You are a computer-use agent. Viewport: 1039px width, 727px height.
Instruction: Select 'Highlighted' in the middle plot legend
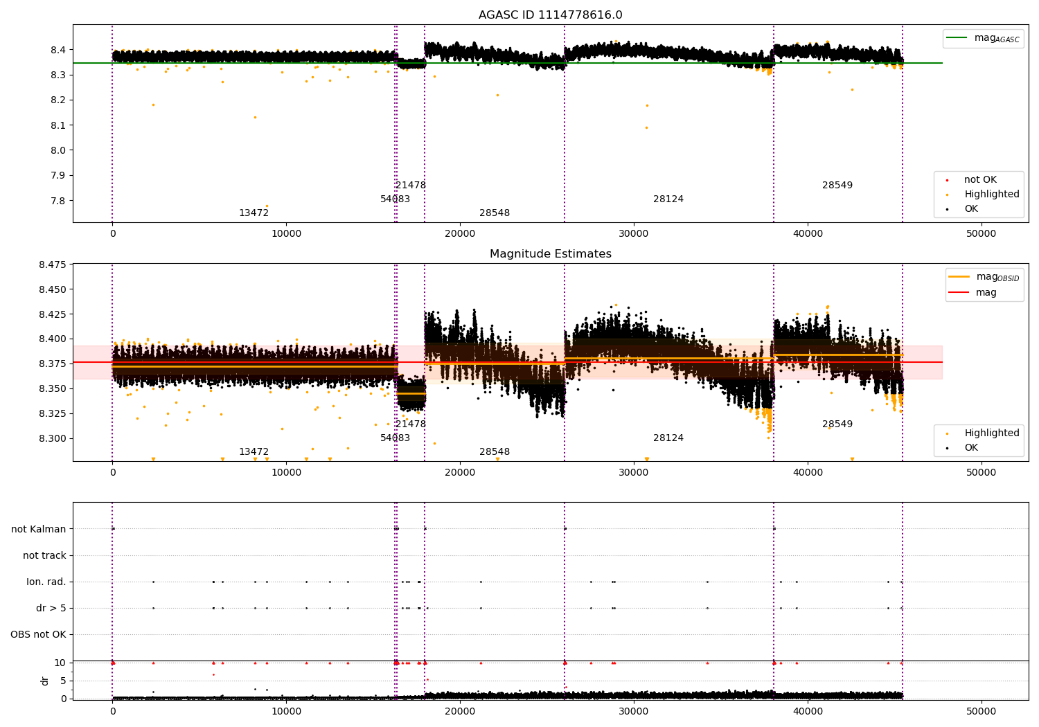(991, 433)
